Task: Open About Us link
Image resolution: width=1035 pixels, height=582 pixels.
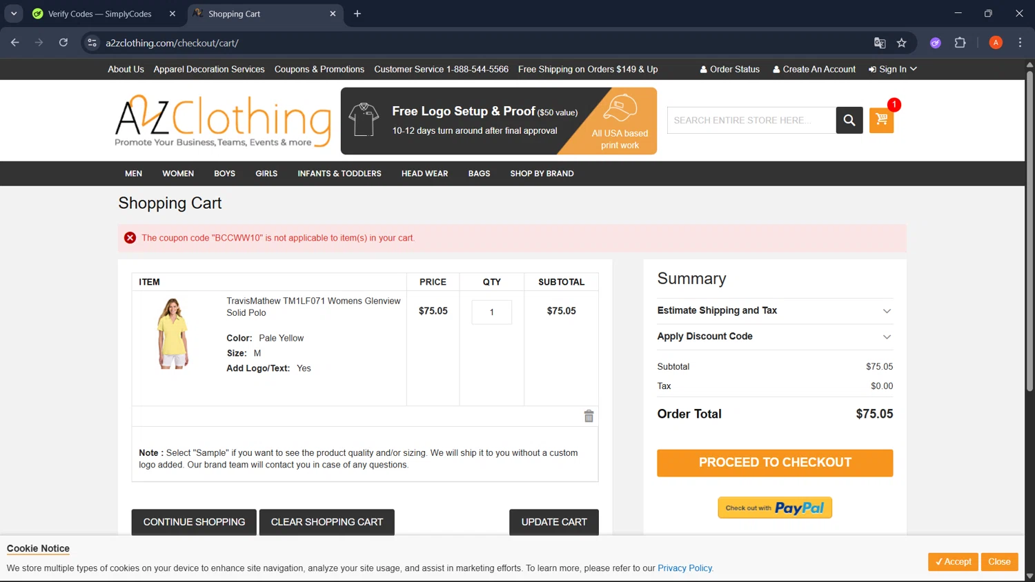Action: [126, 69]
